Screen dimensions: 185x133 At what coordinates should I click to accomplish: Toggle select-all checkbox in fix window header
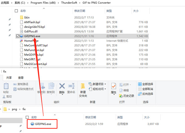(27, 117)
